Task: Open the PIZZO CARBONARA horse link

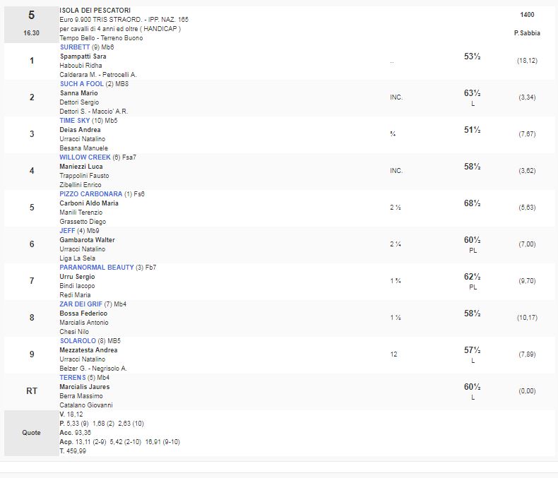Action: coord(91,194)
